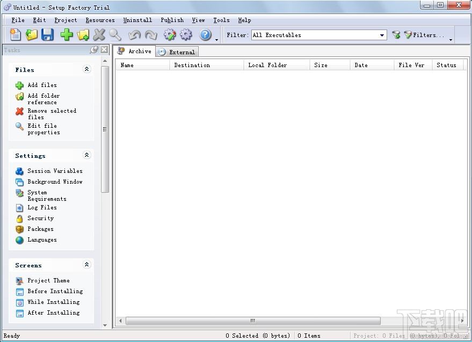Open the After Installing screens link

pyautogui.click(x=54, y=313)
